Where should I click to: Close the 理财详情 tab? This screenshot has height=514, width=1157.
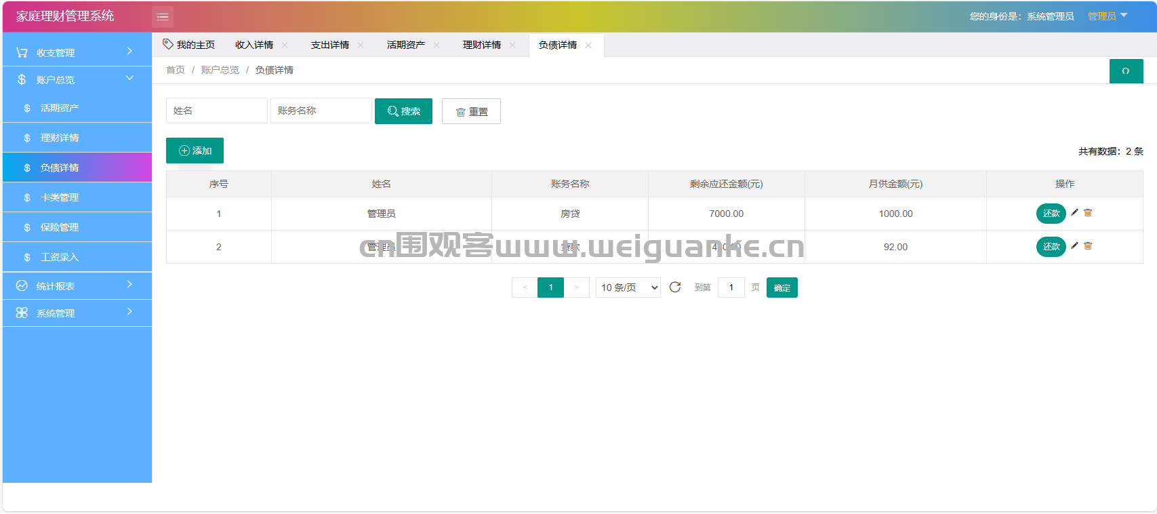512,45
